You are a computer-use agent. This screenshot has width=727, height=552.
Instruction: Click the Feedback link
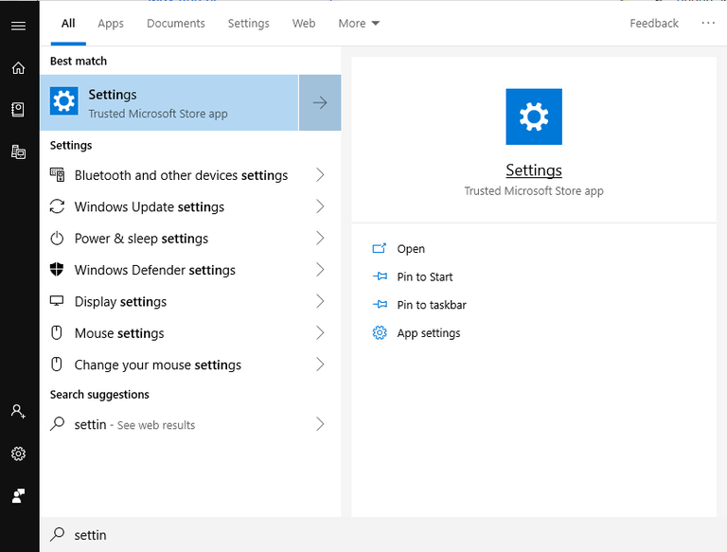click(654, 23)
